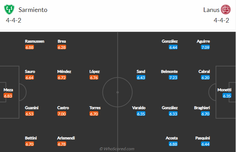Click Meza's 6.83 rating badge
The height and width of the screenshot is (152, 236).
tap(8, 96)
